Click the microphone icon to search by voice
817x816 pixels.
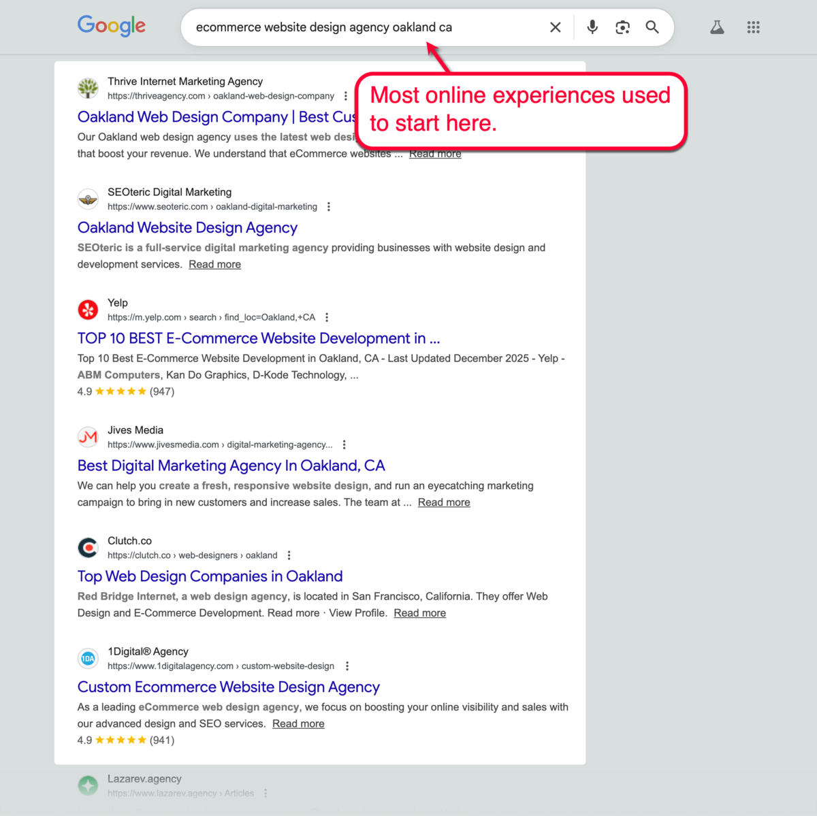point(592,27)
